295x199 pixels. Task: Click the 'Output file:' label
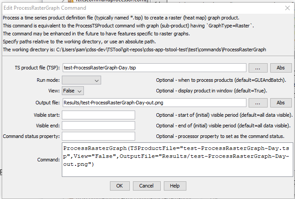48,103
